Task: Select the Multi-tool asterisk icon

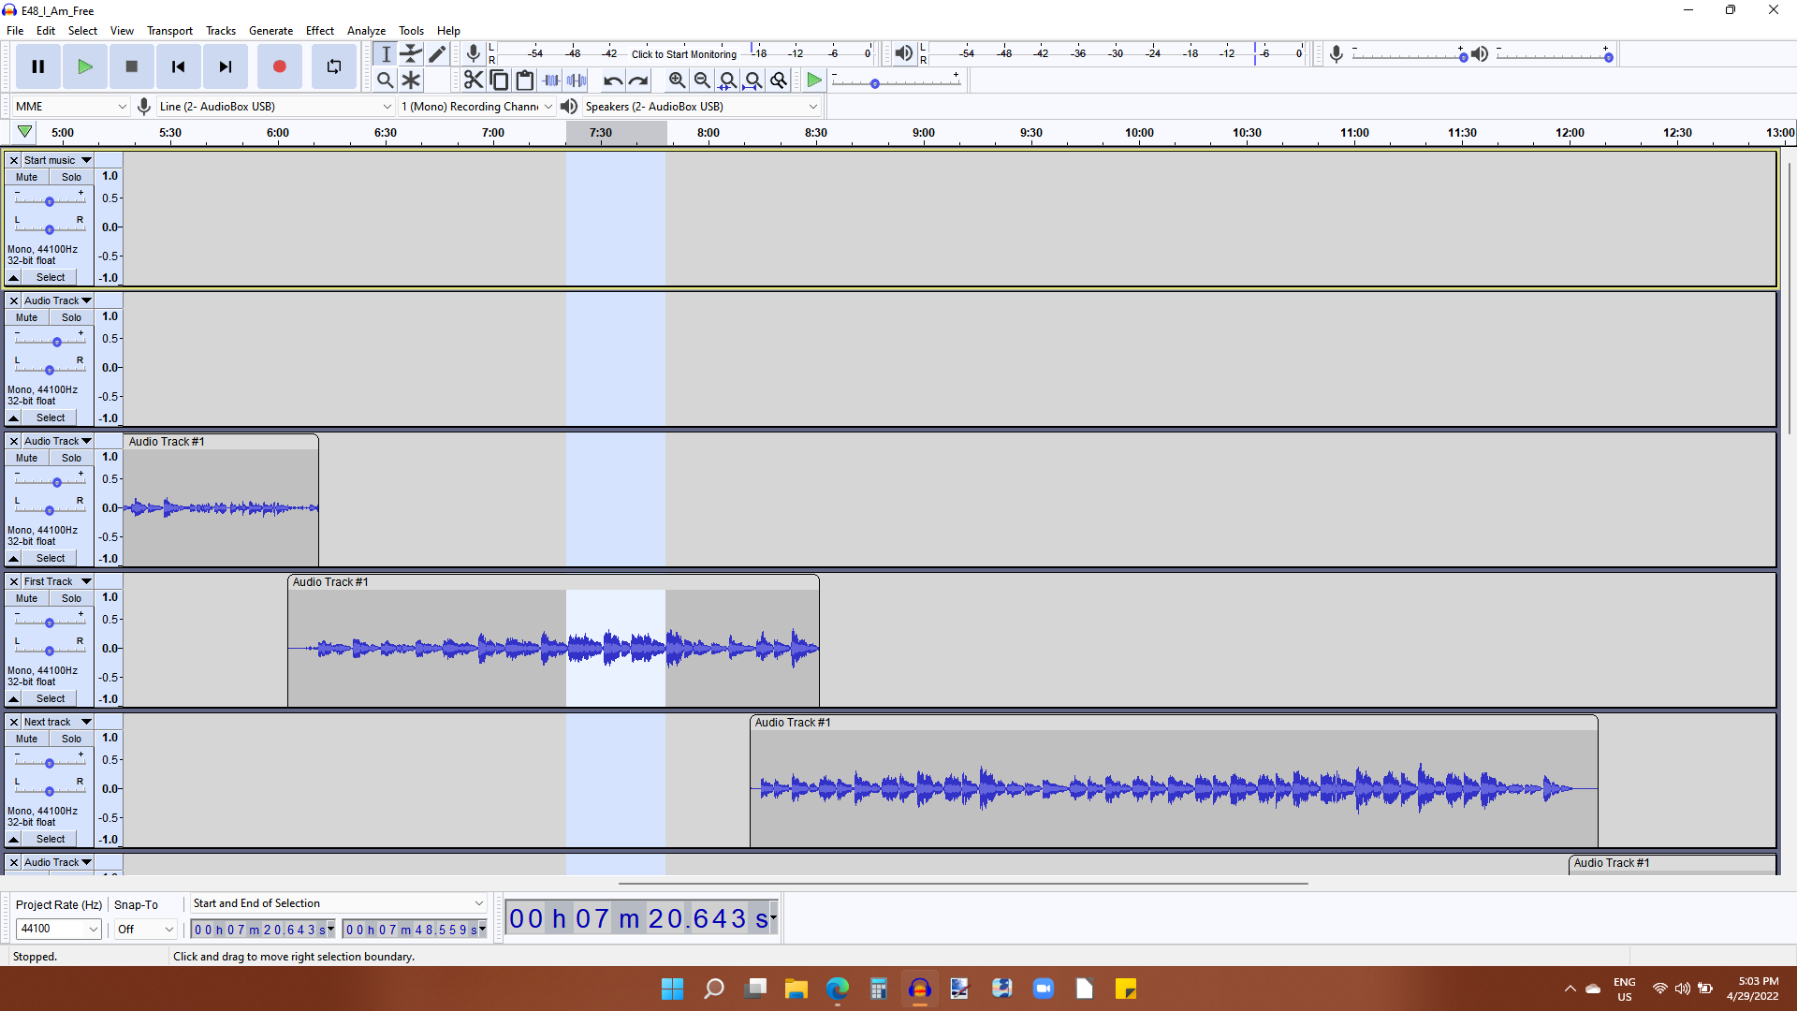Action: 411,81
